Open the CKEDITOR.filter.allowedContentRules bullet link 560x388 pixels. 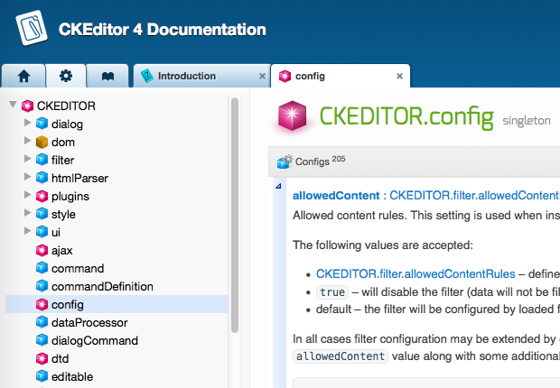pos(415,273)
